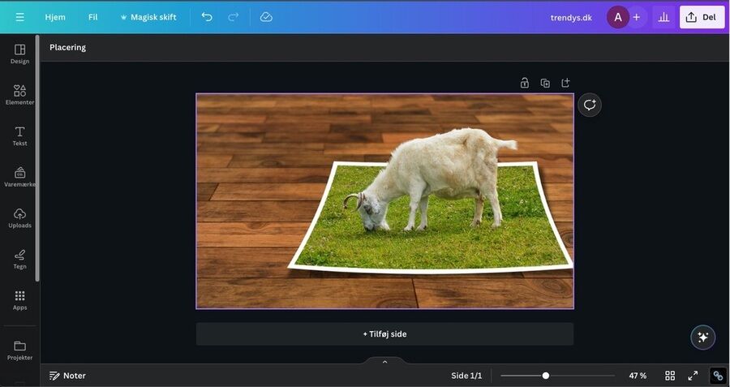
Task: Open the hamburger main menu
Action: click(x=19, y=17)
